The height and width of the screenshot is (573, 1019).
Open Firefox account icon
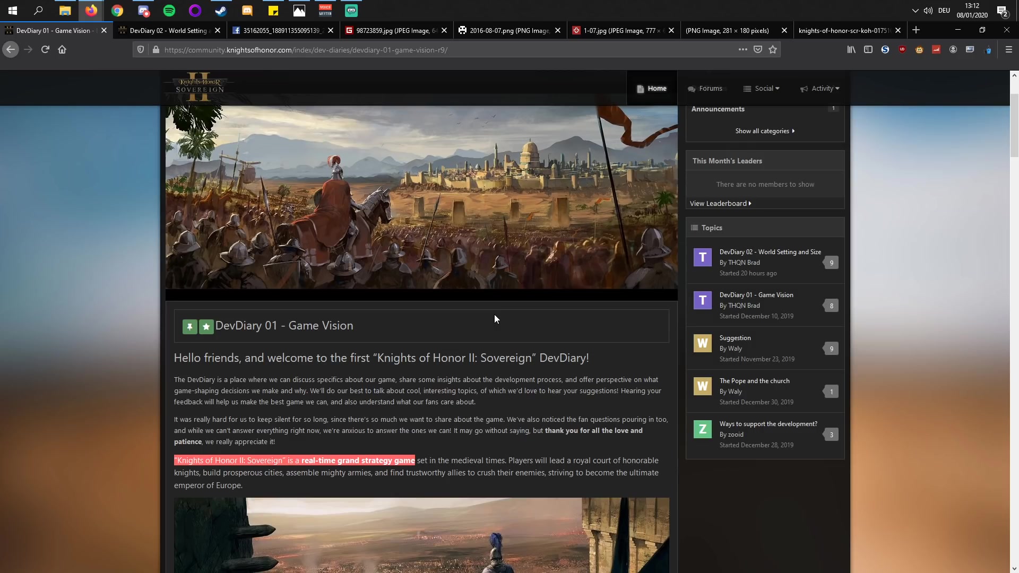point(953,49)
